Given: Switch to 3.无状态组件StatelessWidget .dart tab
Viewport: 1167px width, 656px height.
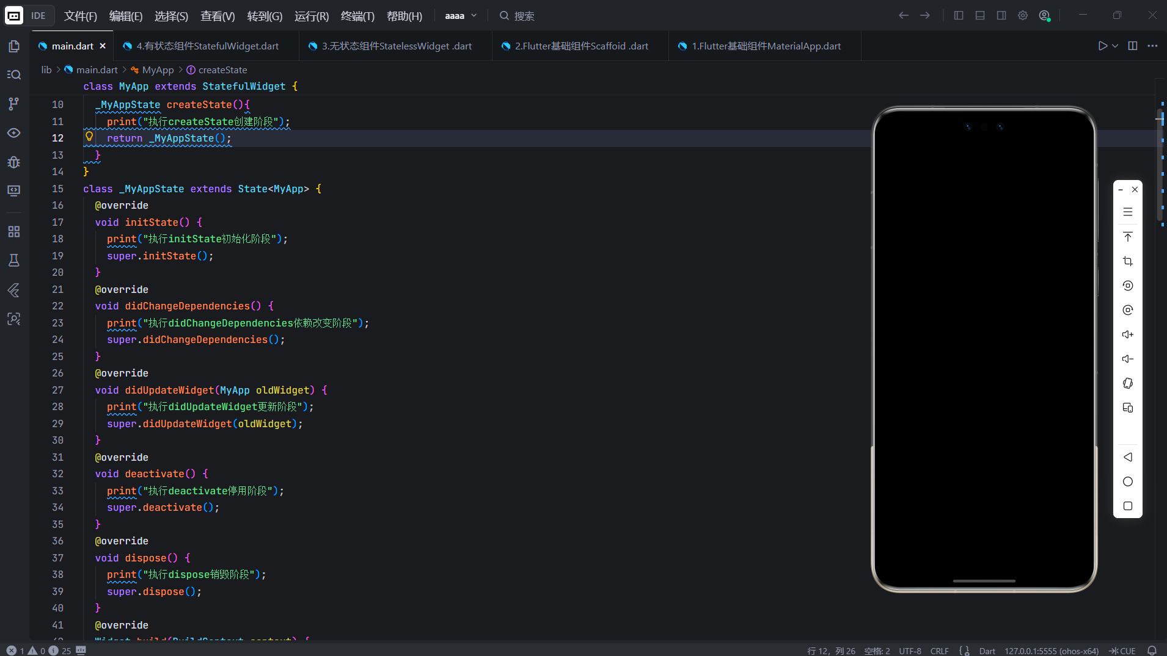Looking at the screenshot, I should click(x=395, y=46).
